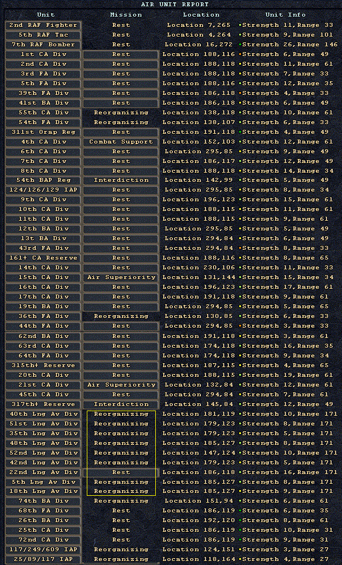Click Reorganizing status of 36th FA Div
The image size is (342, 565).
121,316
